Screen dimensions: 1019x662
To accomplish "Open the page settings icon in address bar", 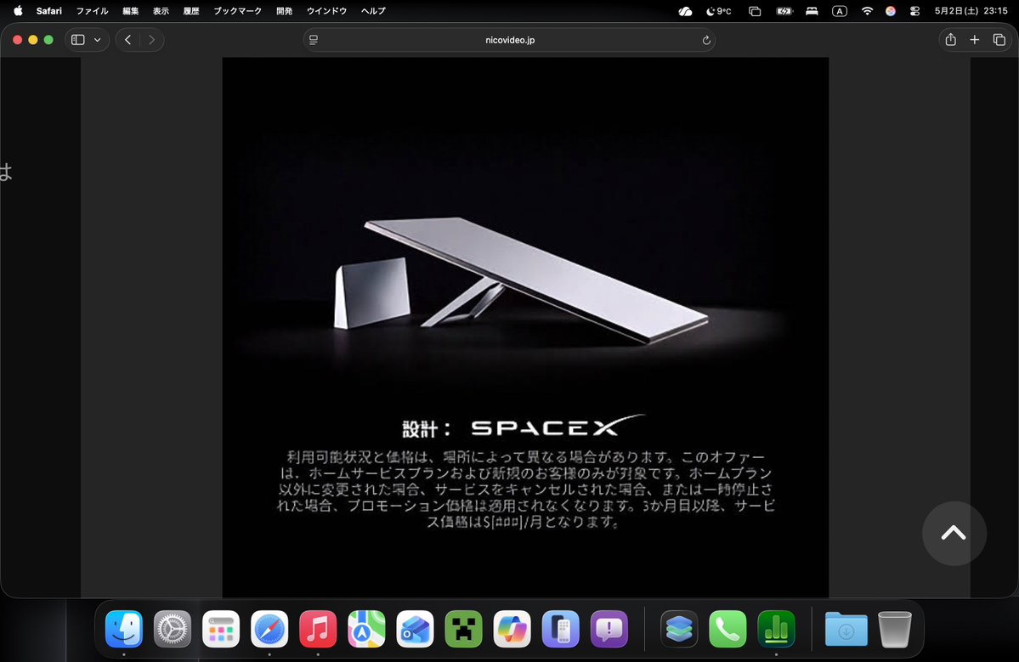I will tap(314, 40).
